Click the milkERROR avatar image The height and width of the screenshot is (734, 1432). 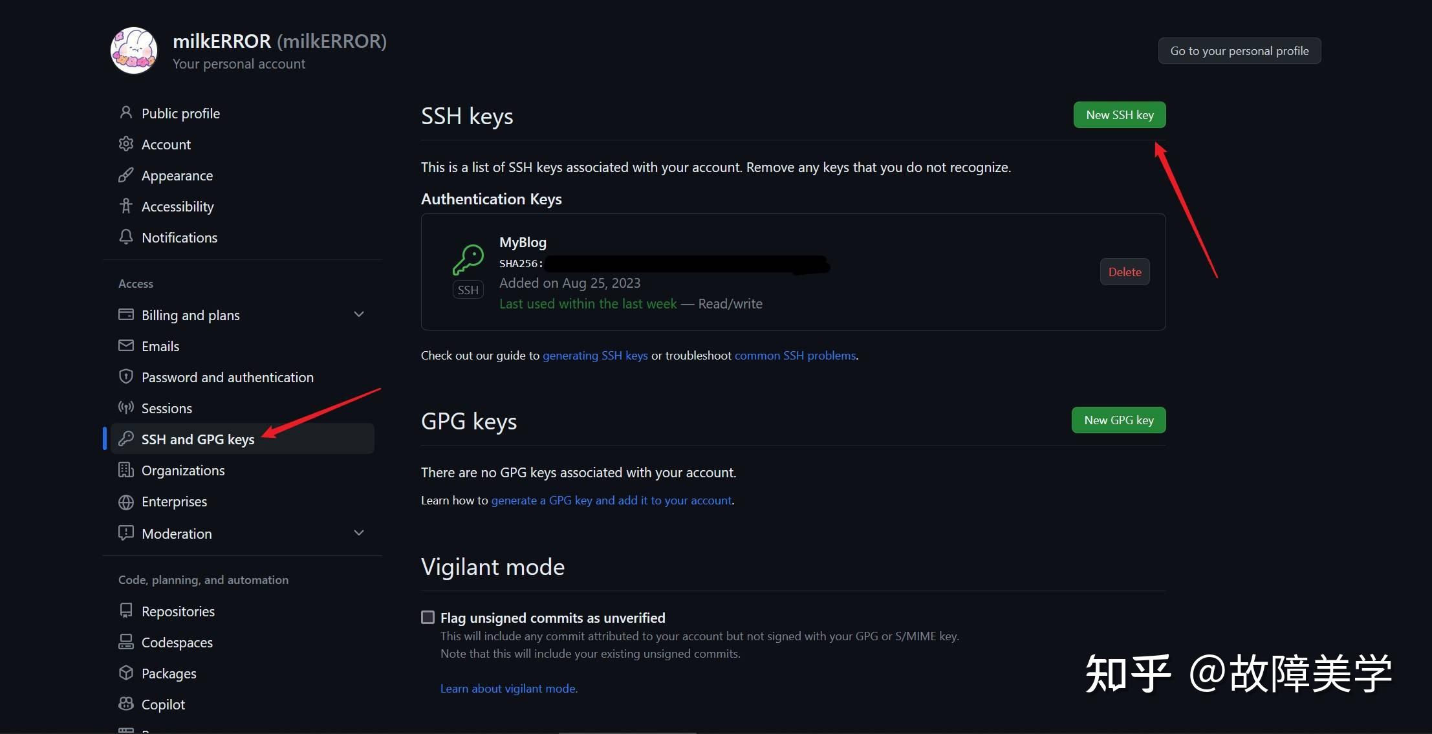133,50
